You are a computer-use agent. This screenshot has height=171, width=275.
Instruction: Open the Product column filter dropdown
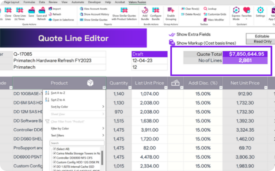coord(104,88)
